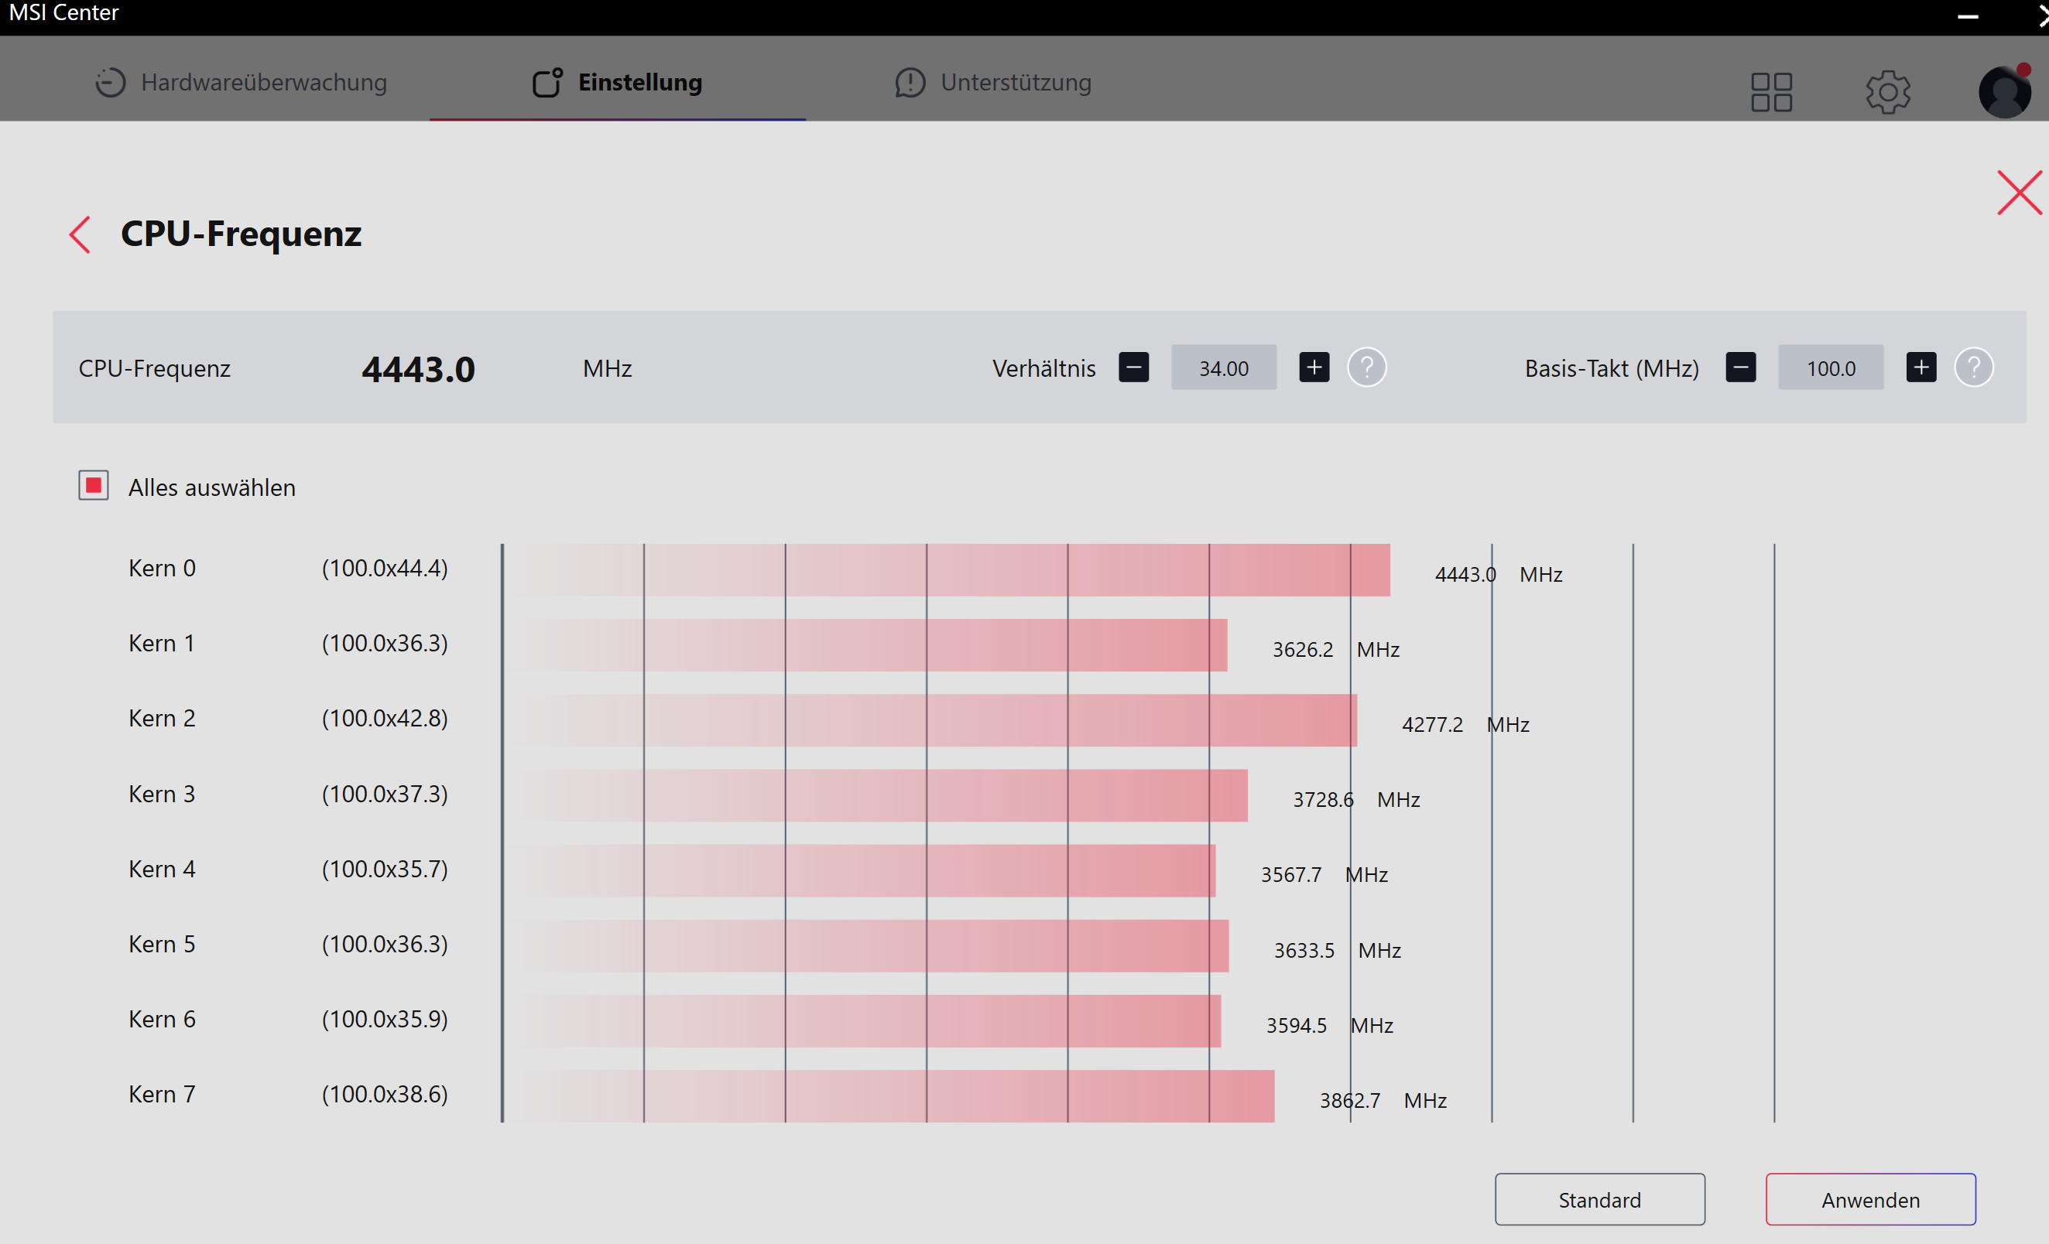Open the grid apps view icon
Screen dimensions: 2049x1244
[1771, 91]
